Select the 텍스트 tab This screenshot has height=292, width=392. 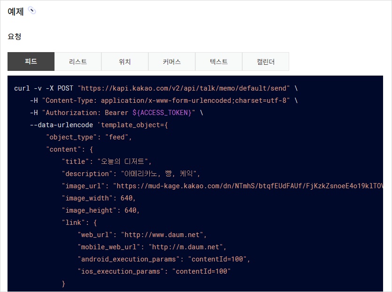pyautogui.click(x=219, y=61)
